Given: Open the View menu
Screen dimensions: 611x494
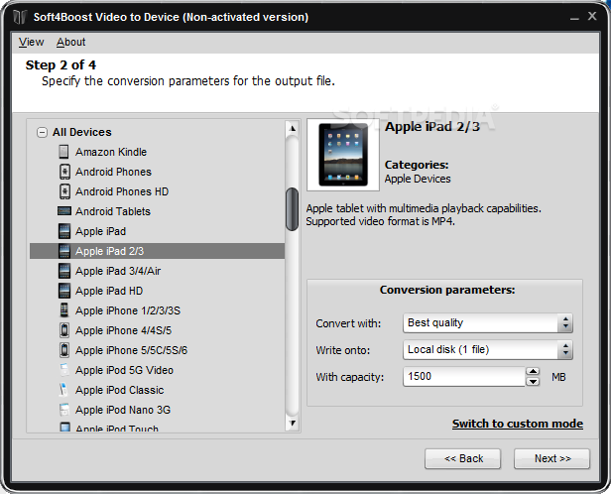Looking at the screenshot, I should (31, 42).
